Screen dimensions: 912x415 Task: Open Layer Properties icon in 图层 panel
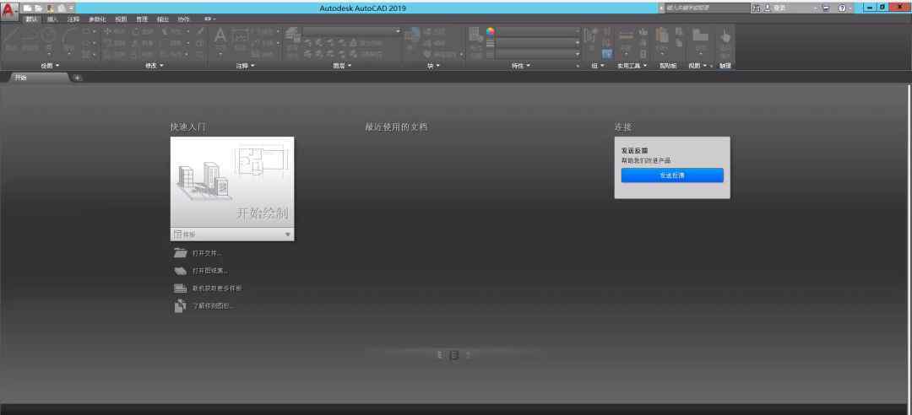click(292, 35)
